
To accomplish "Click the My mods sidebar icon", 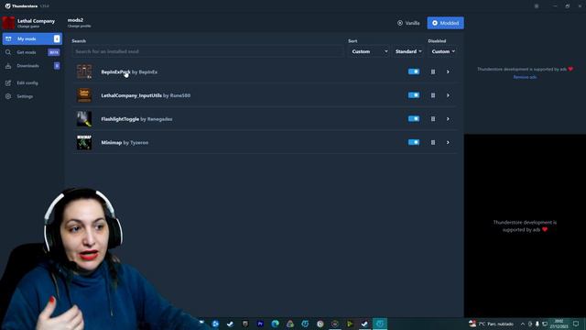I will 8,38.
